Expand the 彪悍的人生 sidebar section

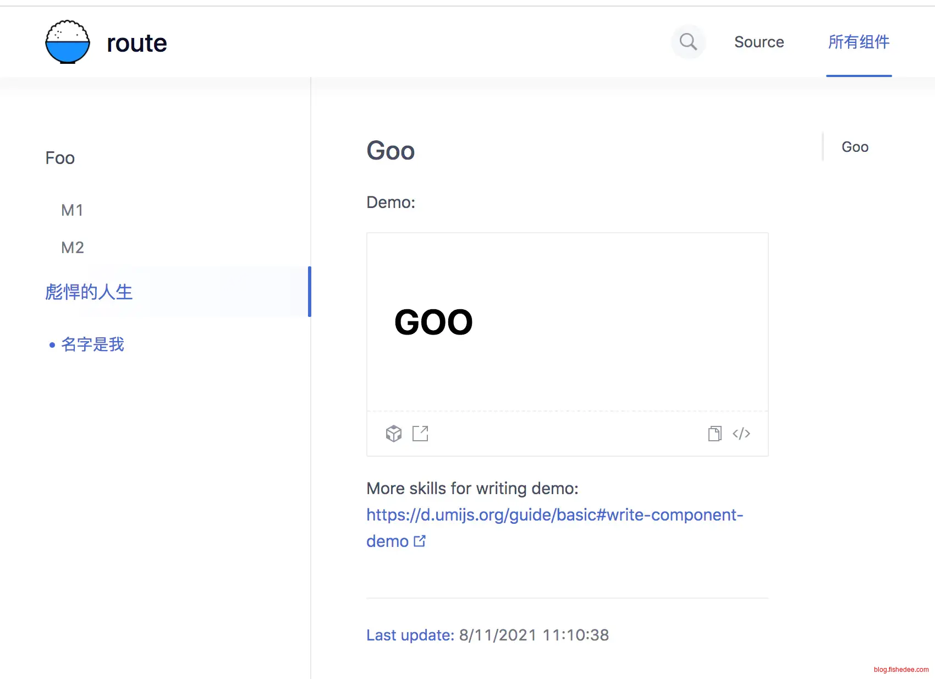click(x=89, y=292)
